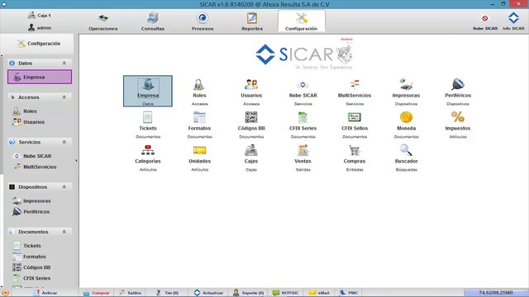The width and height of the screenshot is (529, 297).
Task: Collapse the Datos sidebar section
Action: 64,64
